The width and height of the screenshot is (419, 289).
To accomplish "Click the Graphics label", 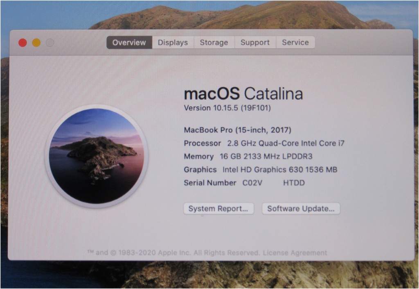I will (x=200, y=170).
